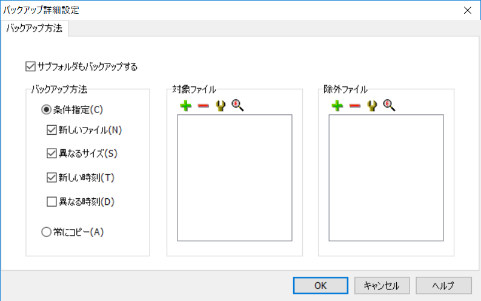Remove entry with red minus in 対象ファイル

point(203,106)
